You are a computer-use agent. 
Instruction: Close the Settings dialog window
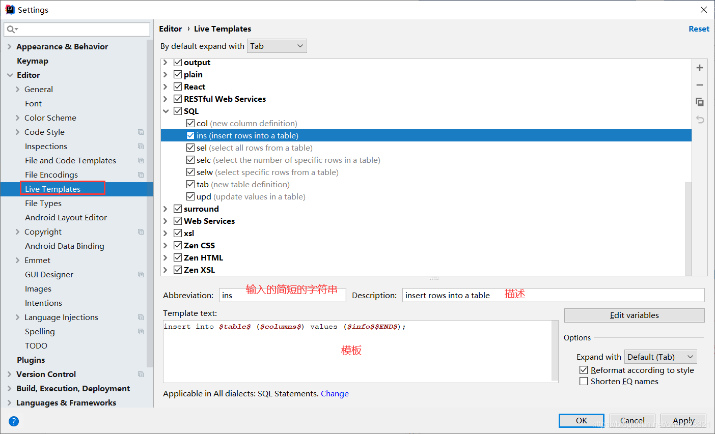(x=704, y=10)
